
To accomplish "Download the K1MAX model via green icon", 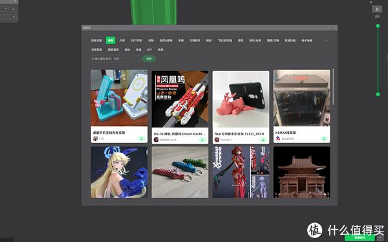I will [x=324, y=138].
